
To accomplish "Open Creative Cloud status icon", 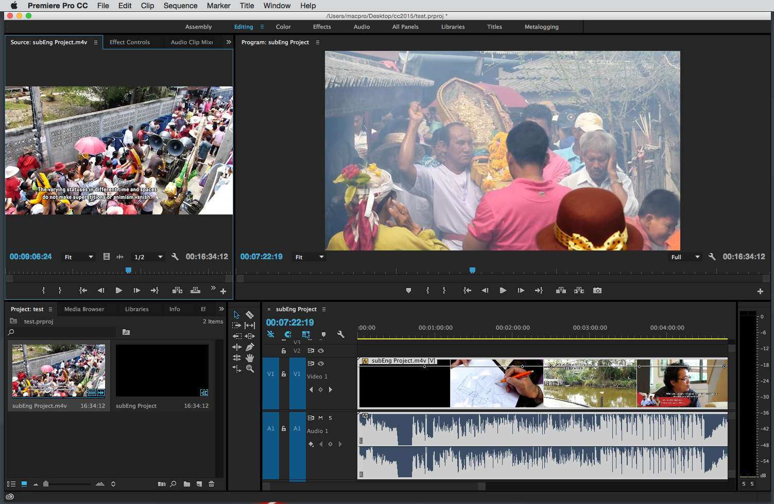I will tap(9, 497).
